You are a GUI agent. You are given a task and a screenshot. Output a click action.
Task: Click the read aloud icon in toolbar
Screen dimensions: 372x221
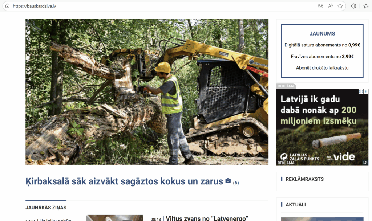pos(330,6)
